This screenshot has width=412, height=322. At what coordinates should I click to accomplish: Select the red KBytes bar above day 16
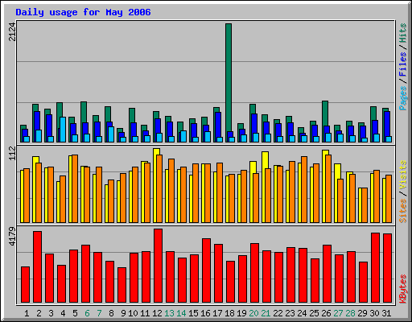[206, 270]
